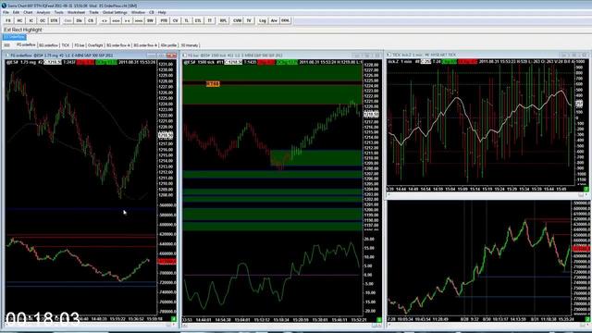Click the IC toolbar button
Viewport: 592px width, 333px height.
pos(31,20)
